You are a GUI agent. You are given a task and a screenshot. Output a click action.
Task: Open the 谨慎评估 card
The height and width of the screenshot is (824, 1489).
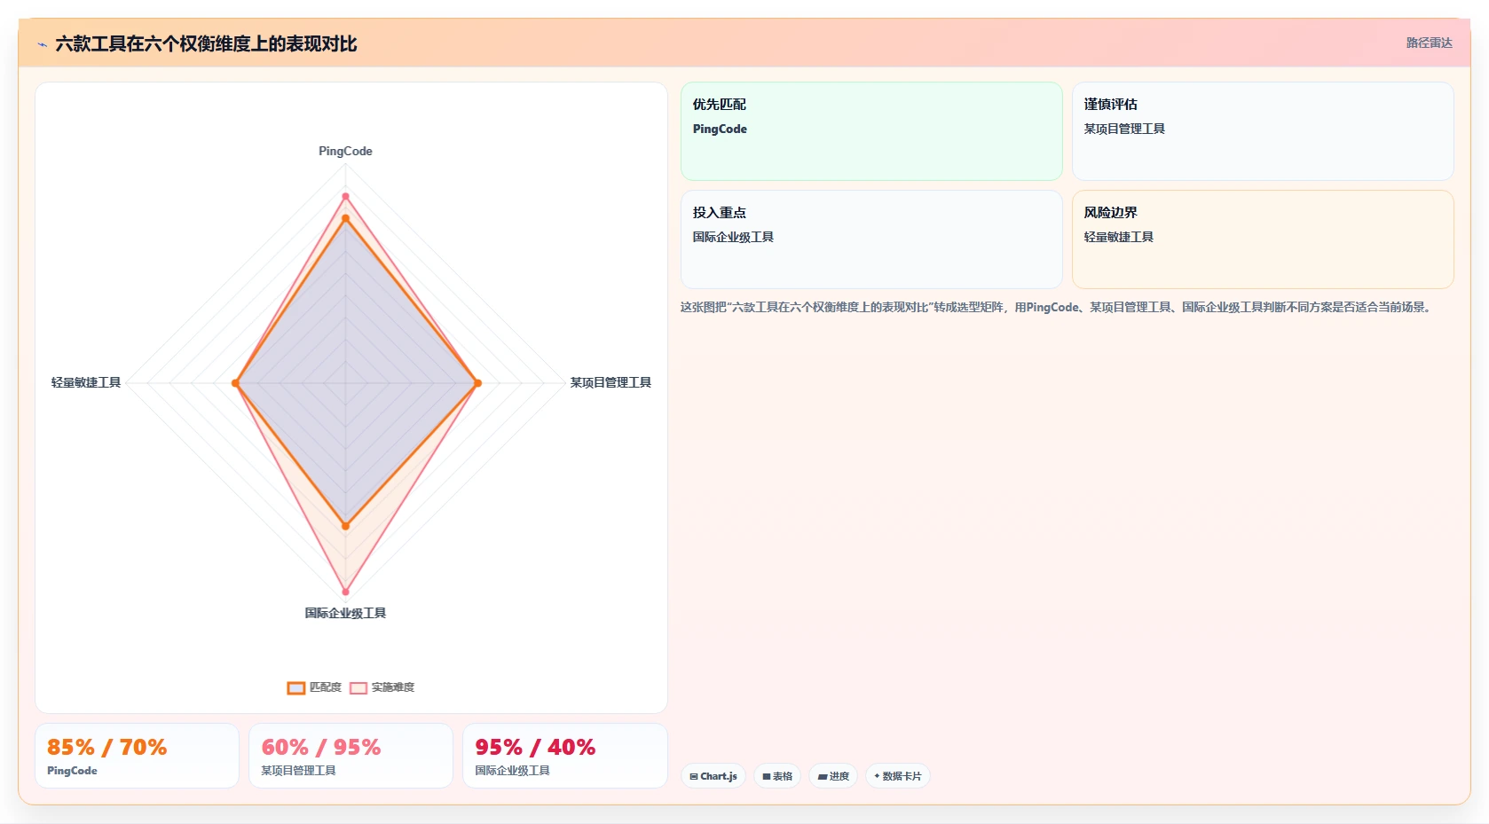[x=1263, y=131]
